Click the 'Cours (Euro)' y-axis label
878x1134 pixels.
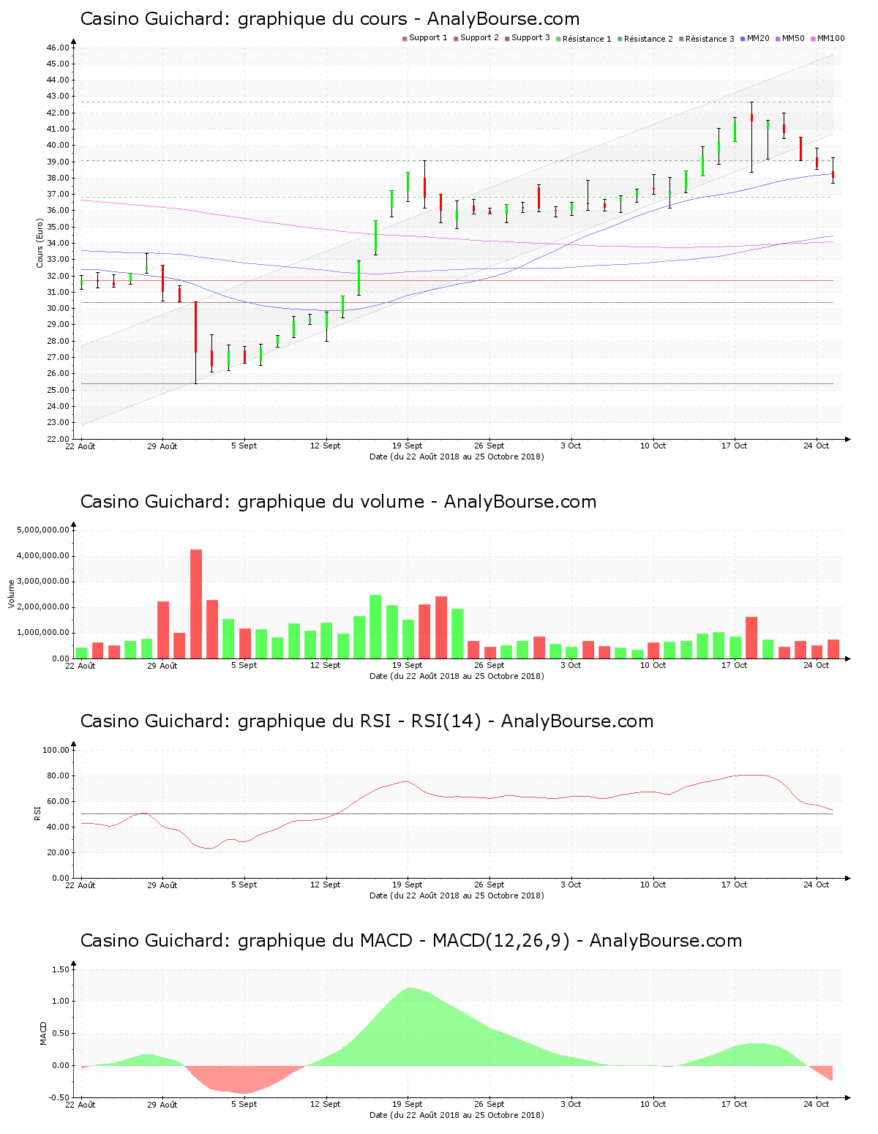point(40,243)
